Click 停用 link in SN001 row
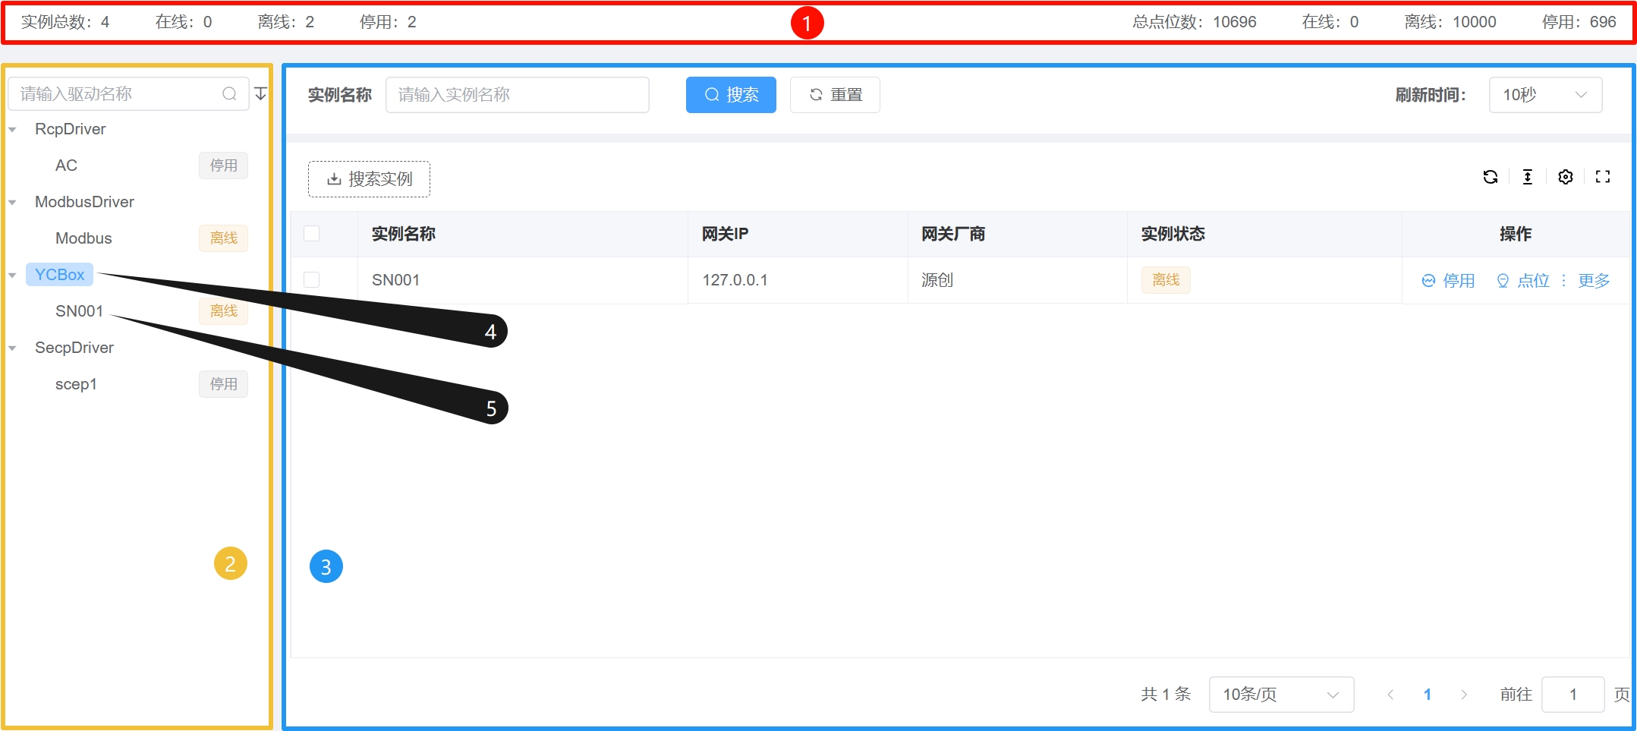1637x731 pixels. (1448, 281)
